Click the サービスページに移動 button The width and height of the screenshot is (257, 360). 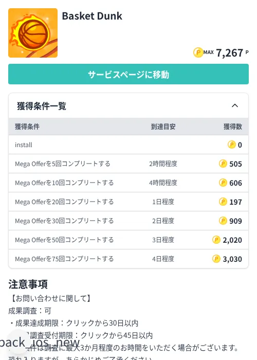click(x=128, y=74)
